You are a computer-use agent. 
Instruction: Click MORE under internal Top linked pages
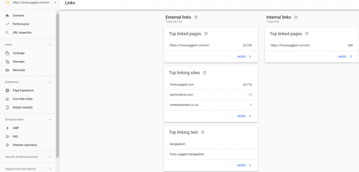[x=345, y=57]
